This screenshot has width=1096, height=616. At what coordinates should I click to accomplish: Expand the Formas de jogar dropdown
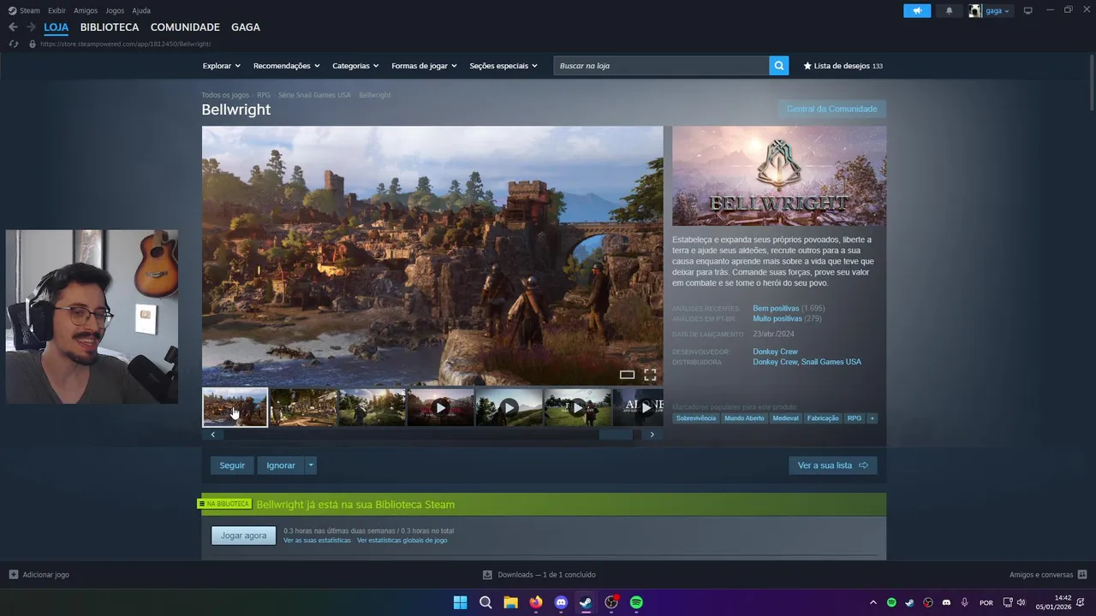pos(424,66)
